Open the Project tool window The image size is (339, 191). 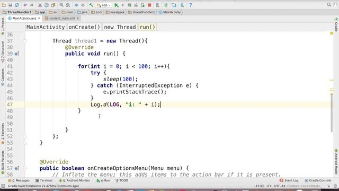pos(3,27)
